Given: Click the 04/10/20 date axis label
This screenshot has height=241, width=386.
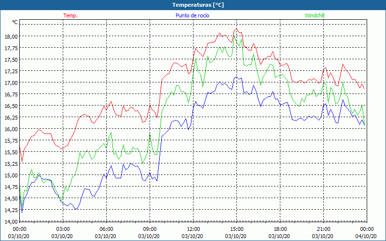Looking at the screenshot, I should coord(366,236).
